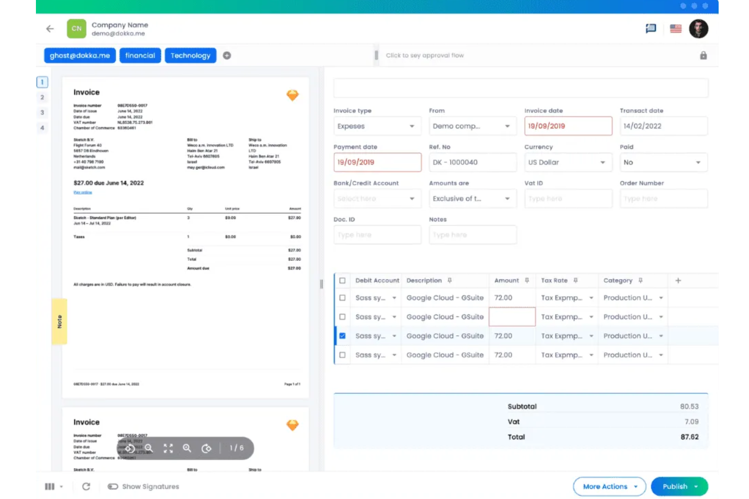Image resolution: width=749 pixels, height=499 pixels.
Task: Toggle the Show Signatures switch
Action: pyautogui.click(x=112, y=486)
